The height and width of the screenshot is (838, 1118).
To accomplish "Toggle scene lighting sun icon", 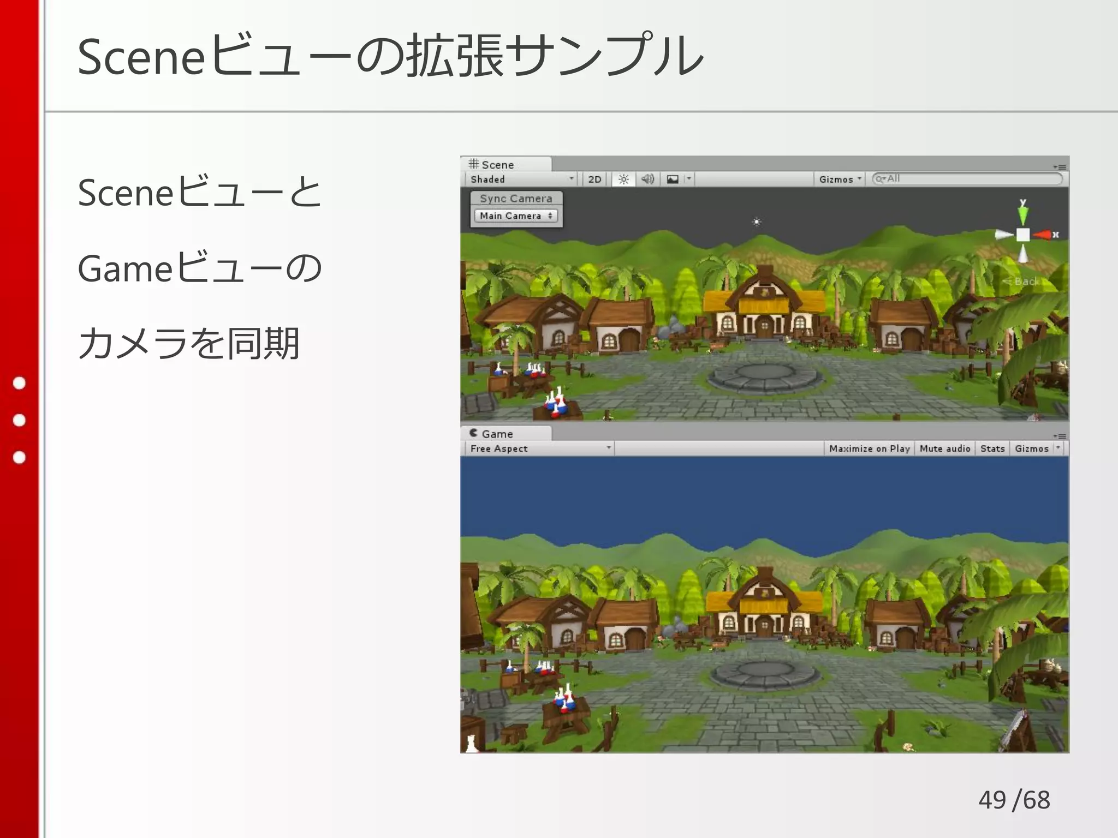I will (x=623, y=179).
